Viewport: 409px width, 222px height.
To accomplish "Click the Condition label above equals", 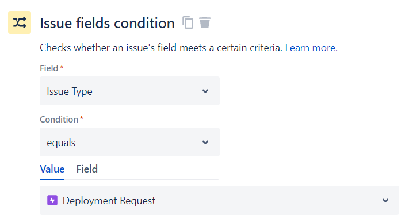I will (59, 120).
